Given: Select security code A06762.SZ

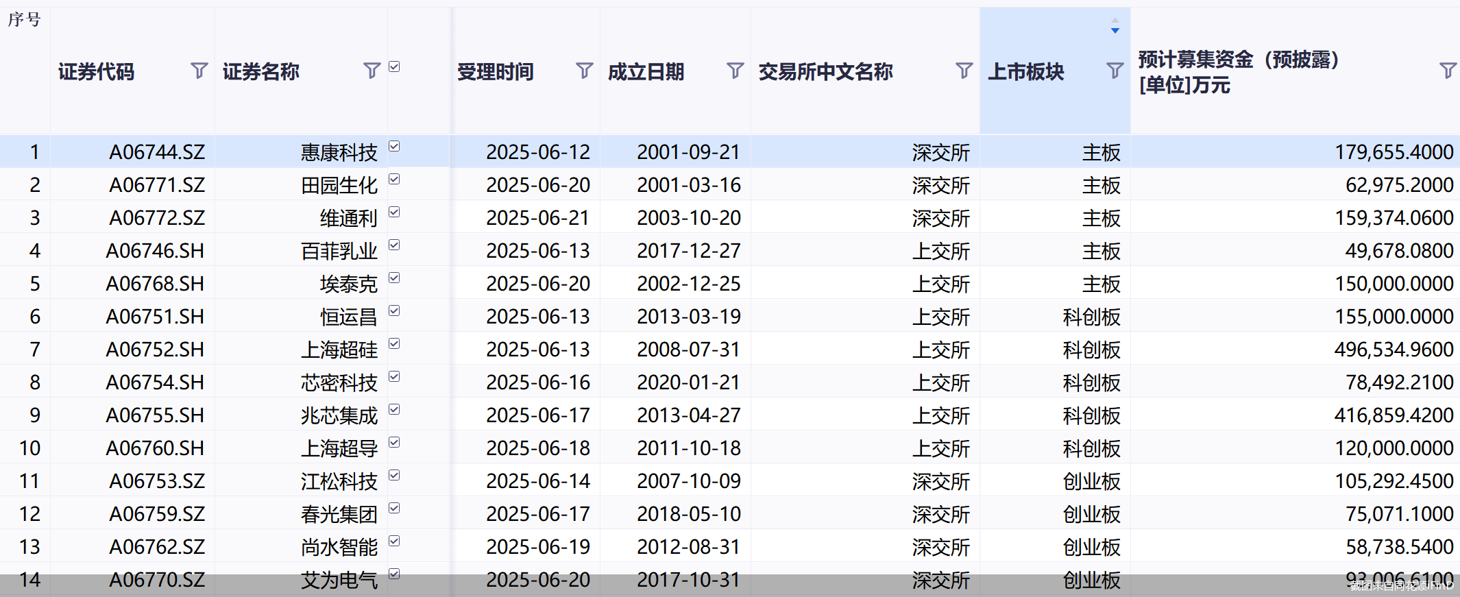Looking at the screenshot, I should pyautogui.click(x=157, y=547).
